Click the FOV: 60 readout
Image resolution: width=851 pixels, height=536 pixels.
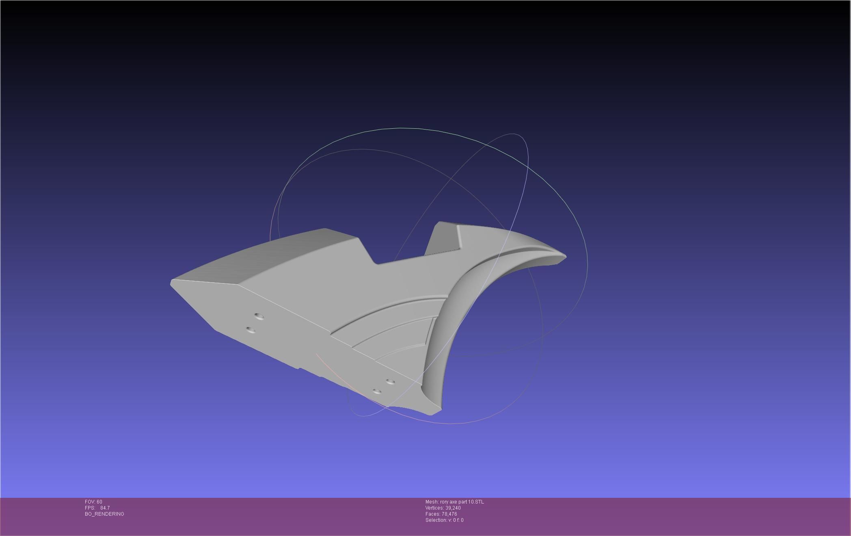tap(93, 502)
